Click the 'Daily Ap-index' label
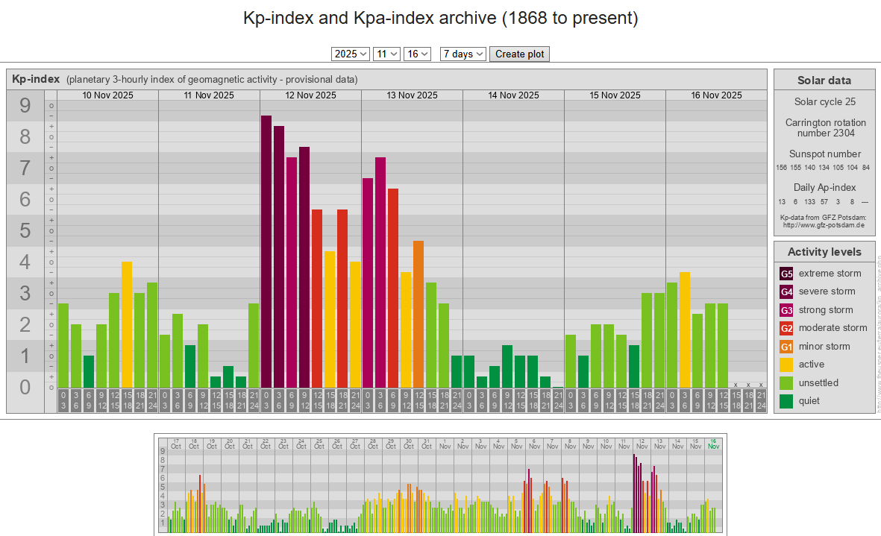 point(825,187)
